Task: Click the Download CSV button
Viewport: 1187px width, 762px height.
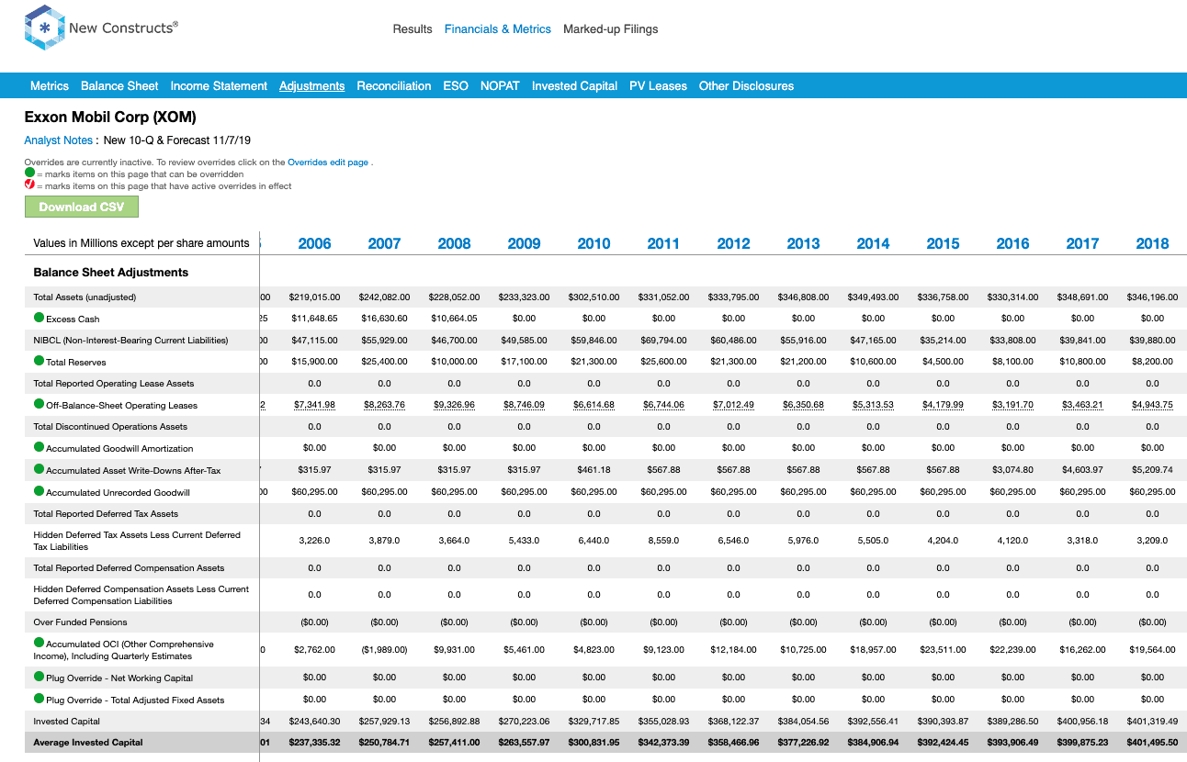Action: pyautogui.click(x=82, y=207)
